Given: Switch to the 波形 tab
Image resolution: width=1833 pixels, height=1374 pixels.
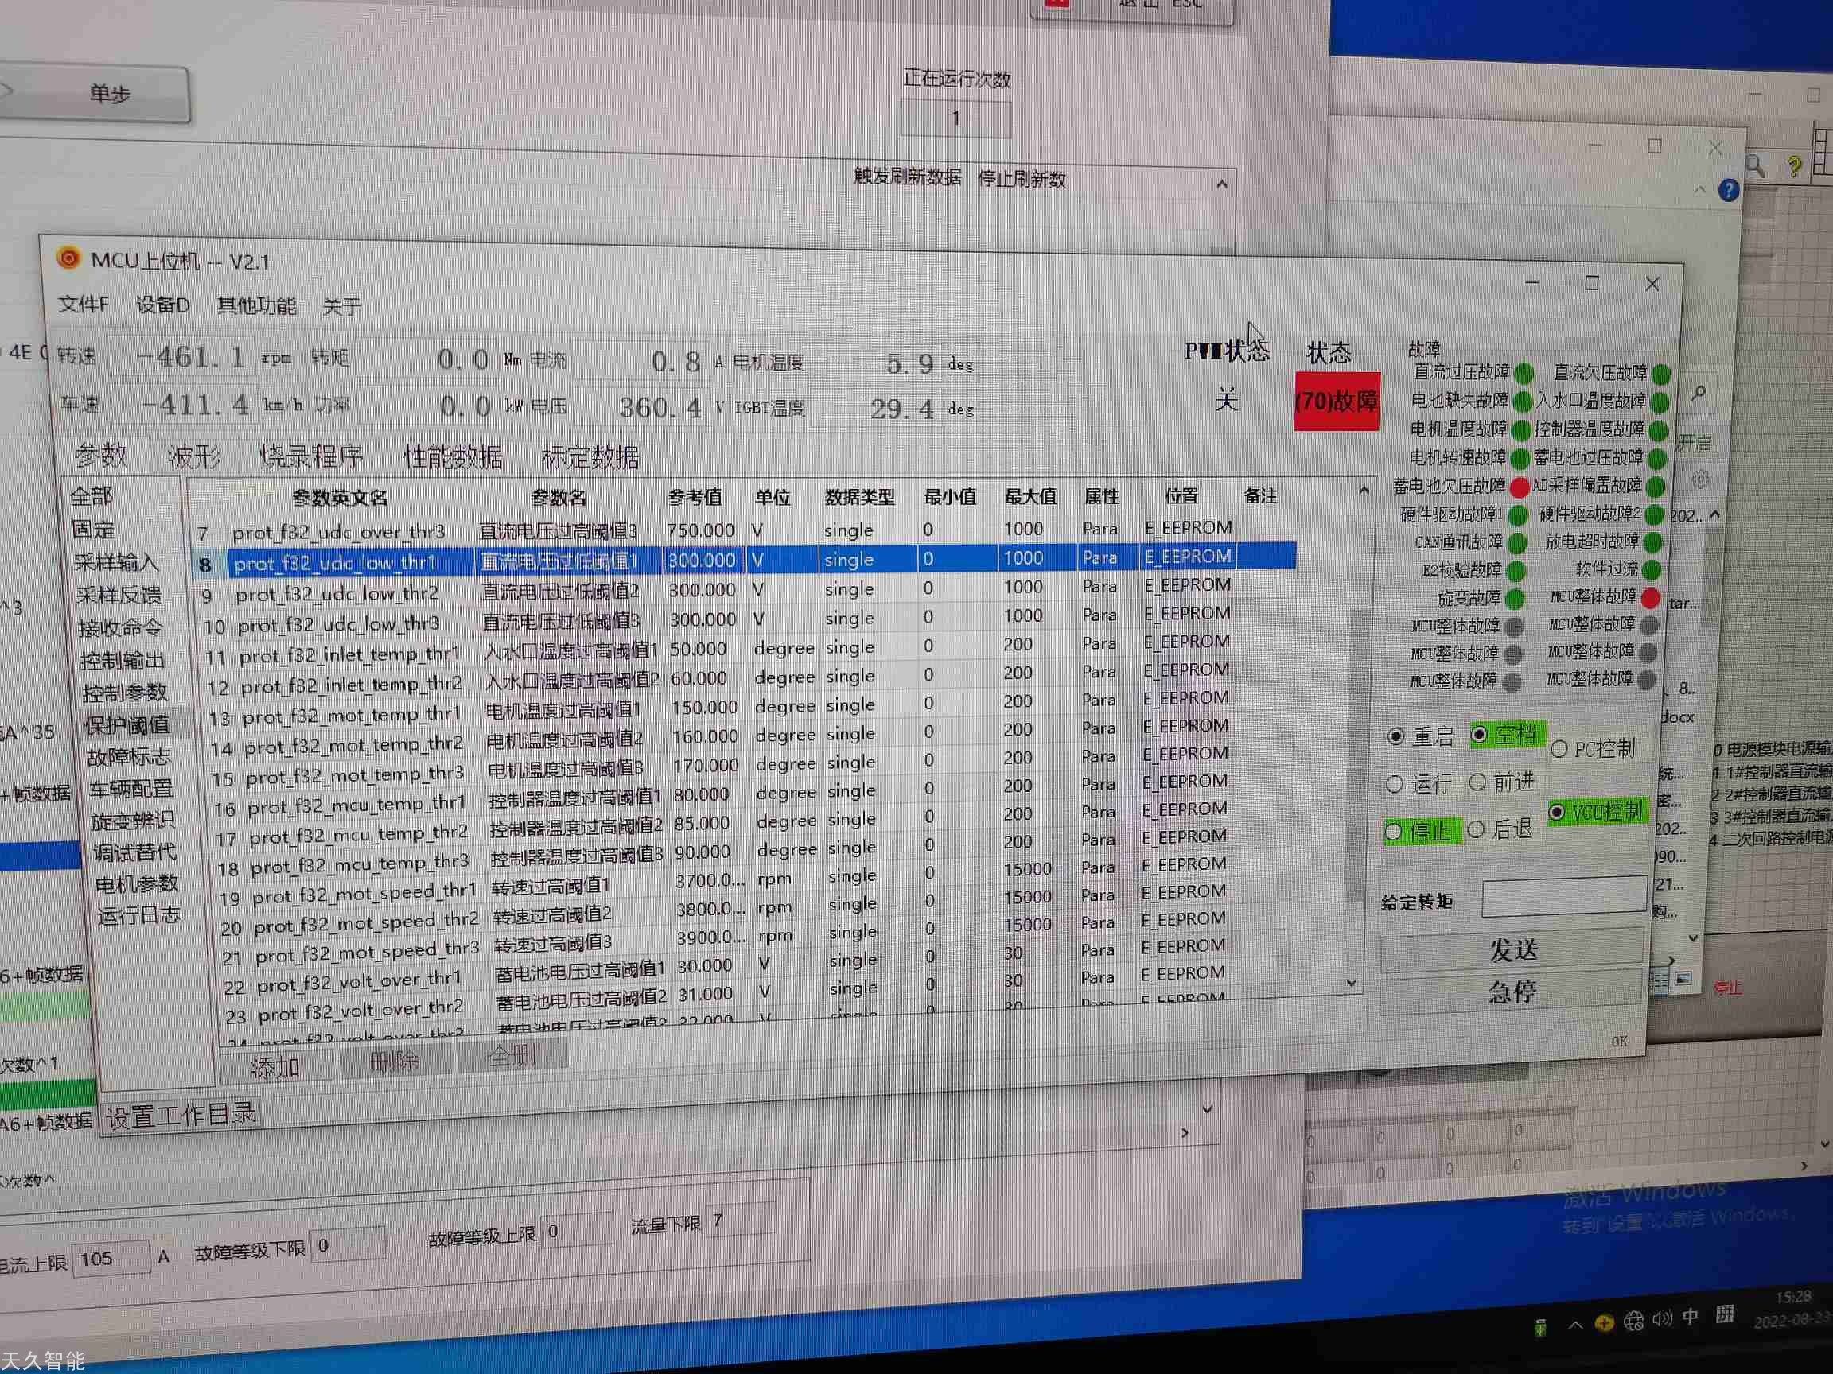Looking at the screenshot, I should pos(193,456).
